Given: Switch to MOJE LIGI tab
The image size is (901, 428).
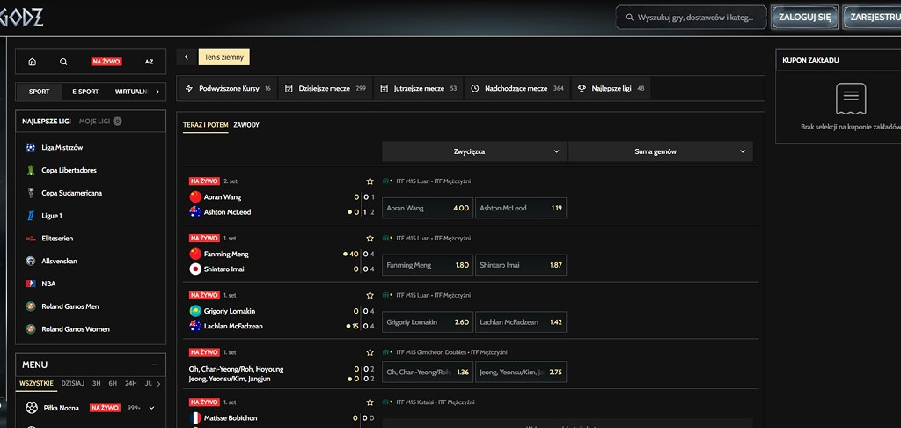Looking at the screenshot, I should [x=100, y=122].
